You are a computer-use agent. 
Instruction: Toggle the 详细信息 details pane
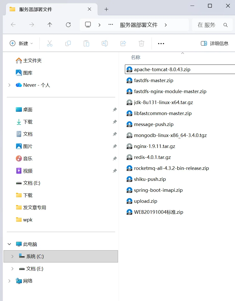tap(214, 43)
